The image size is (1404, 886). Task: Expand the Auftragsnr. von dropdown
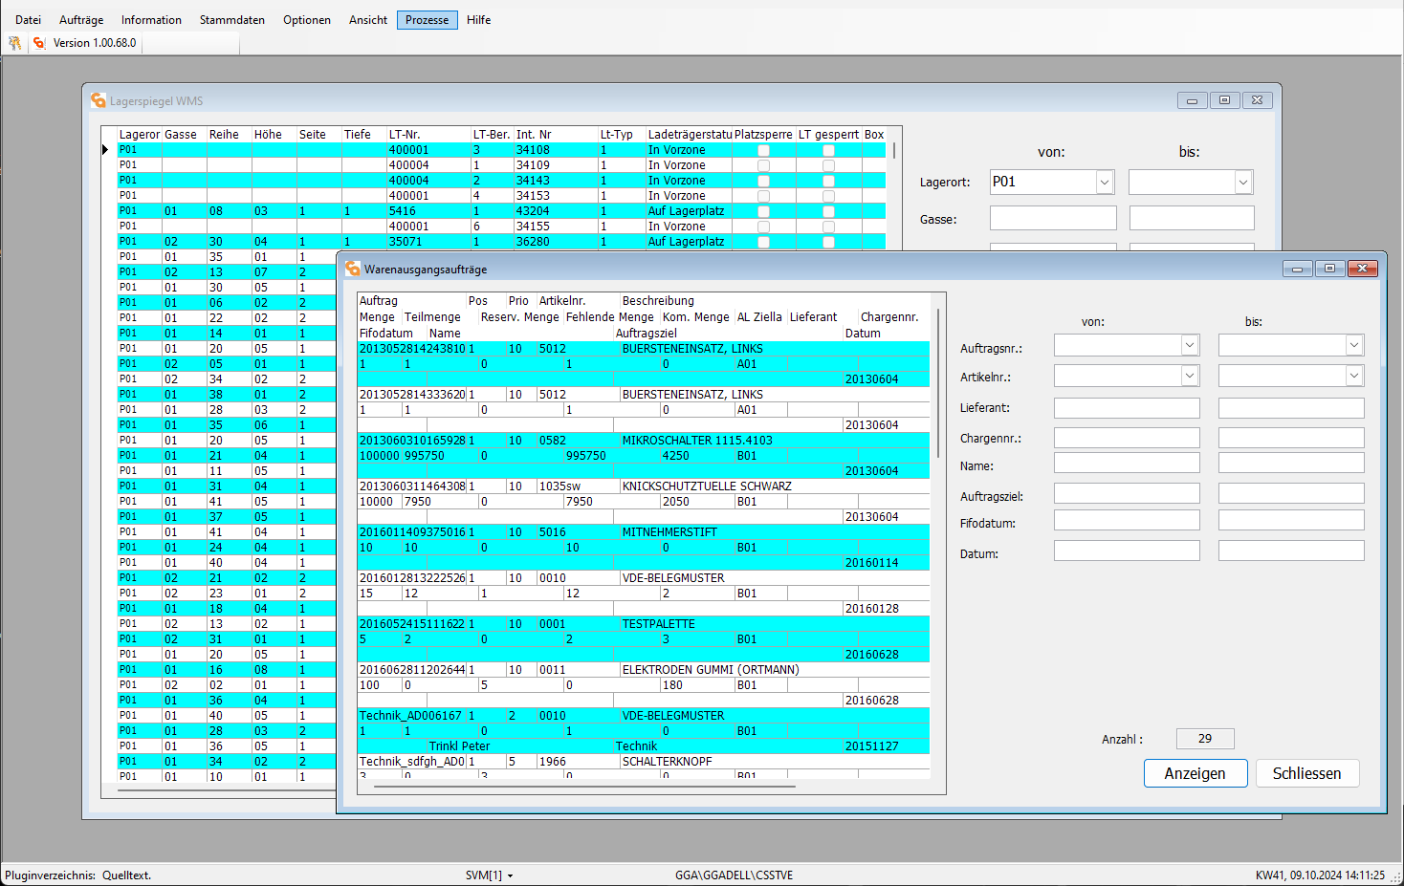[1190, 345]
